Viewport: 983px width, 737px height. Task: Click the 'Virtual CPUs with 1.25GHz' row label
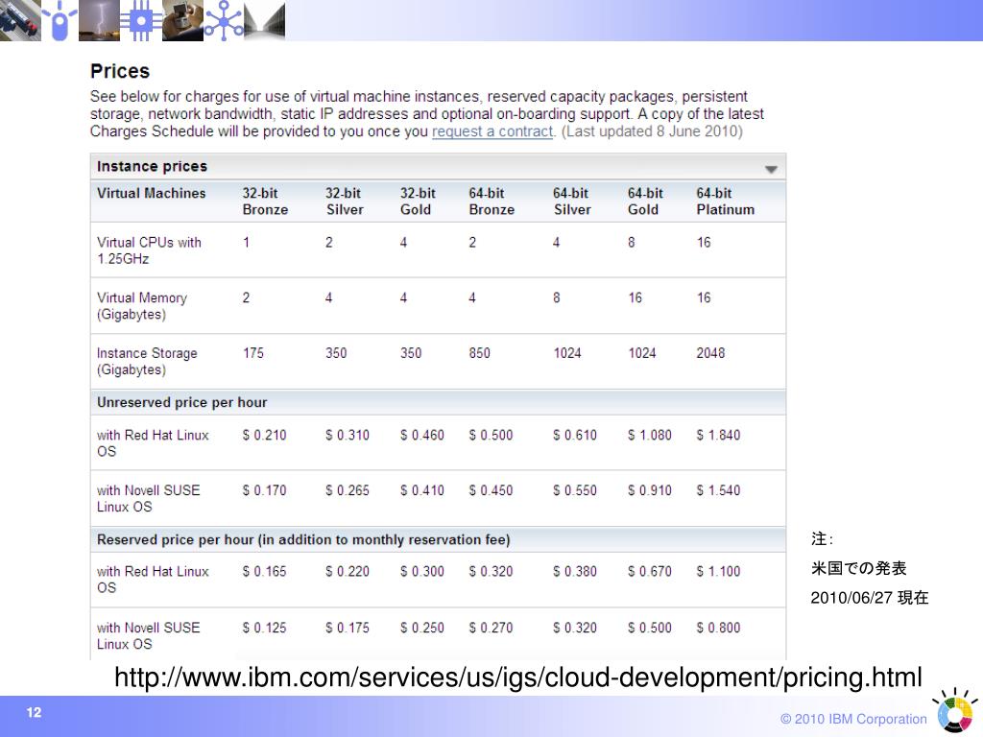(149, 250)
